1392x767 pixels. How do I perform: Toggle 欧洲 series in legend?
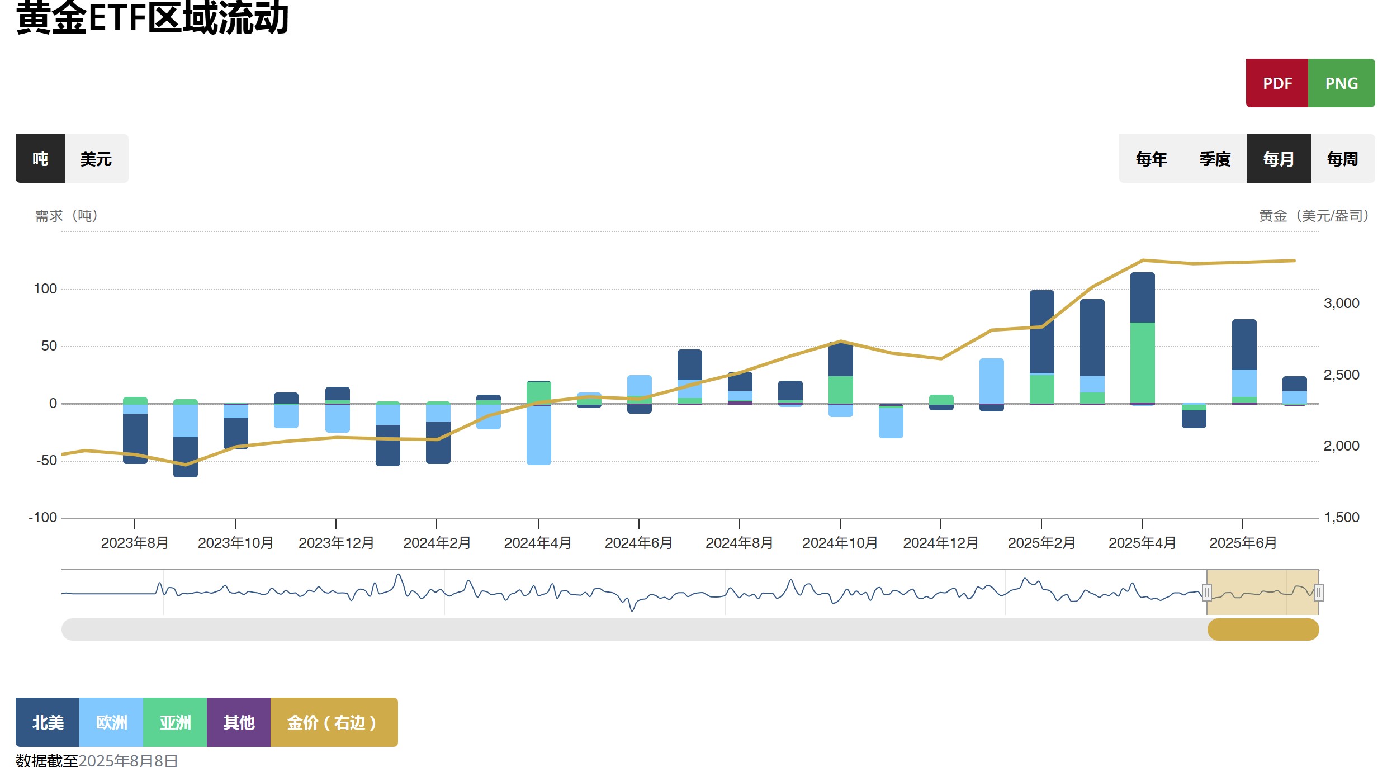coord(111,722)
